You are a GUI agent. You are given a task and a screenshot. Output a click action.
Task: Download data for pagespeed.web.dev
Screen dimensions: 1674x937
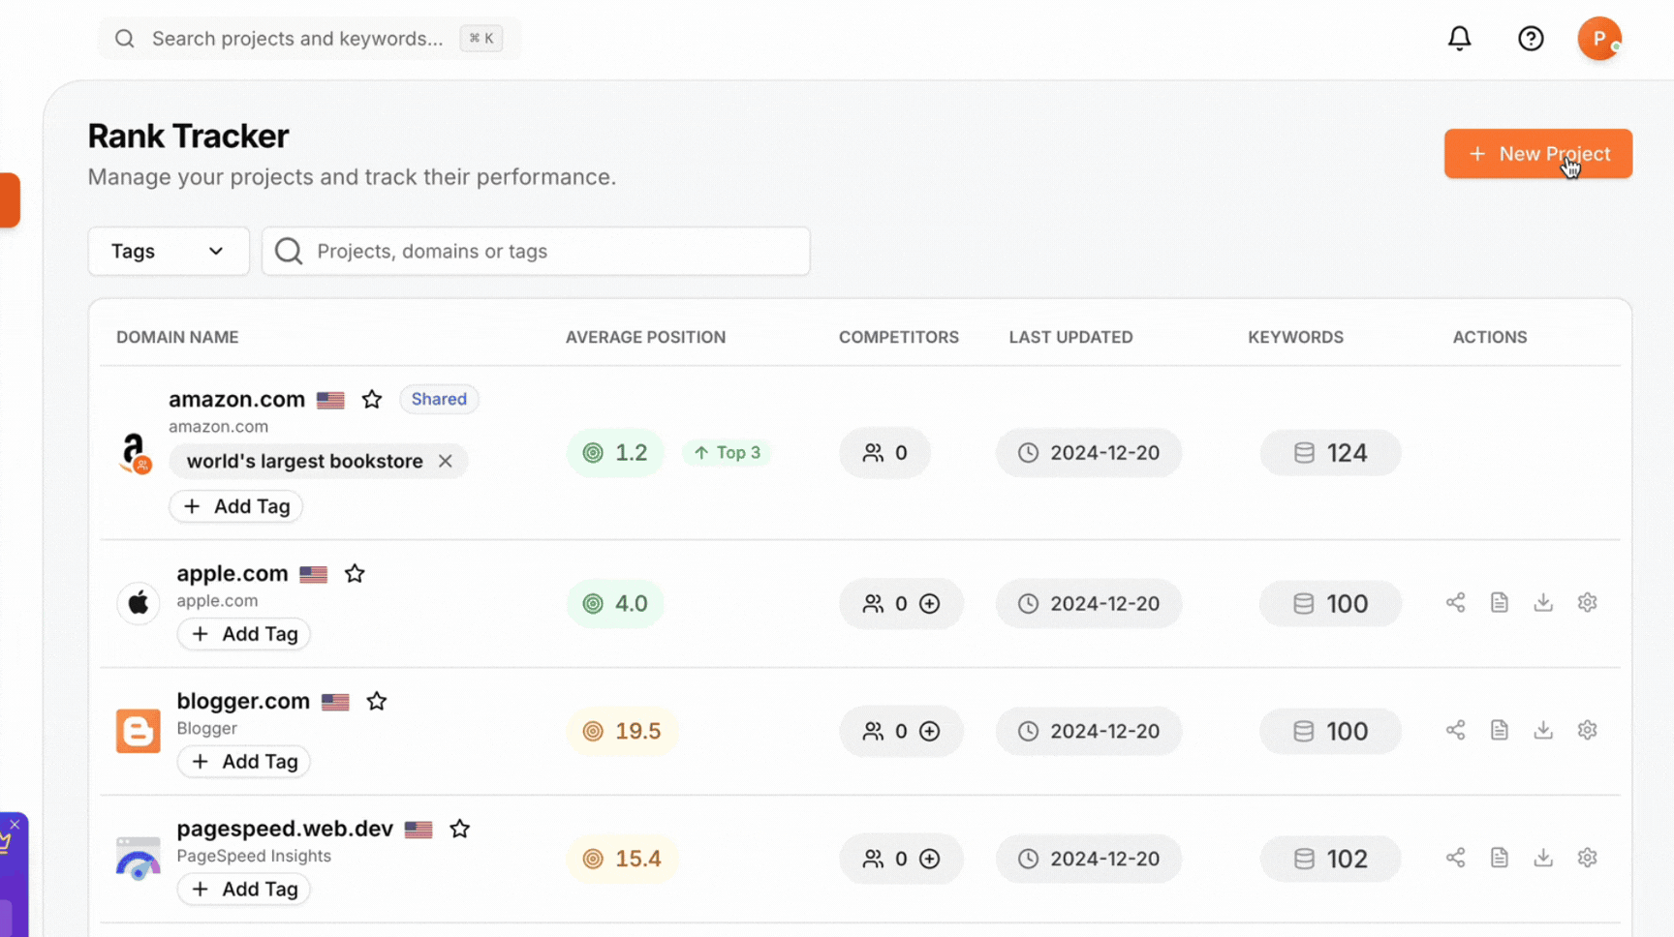tap(1543, 858)
